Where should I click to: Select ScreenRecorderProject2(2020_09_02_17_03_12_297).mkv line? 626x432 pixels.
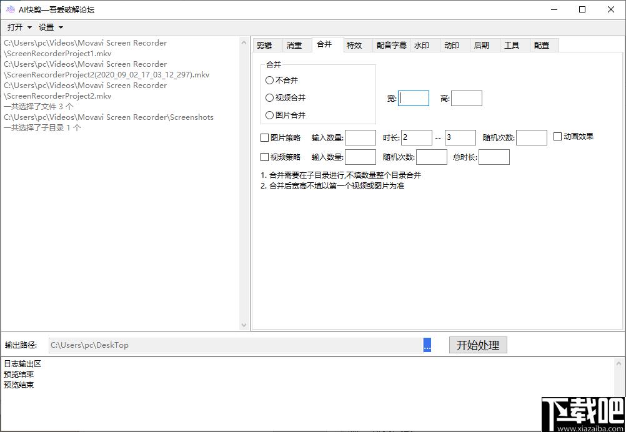click(x=107, y=69)
